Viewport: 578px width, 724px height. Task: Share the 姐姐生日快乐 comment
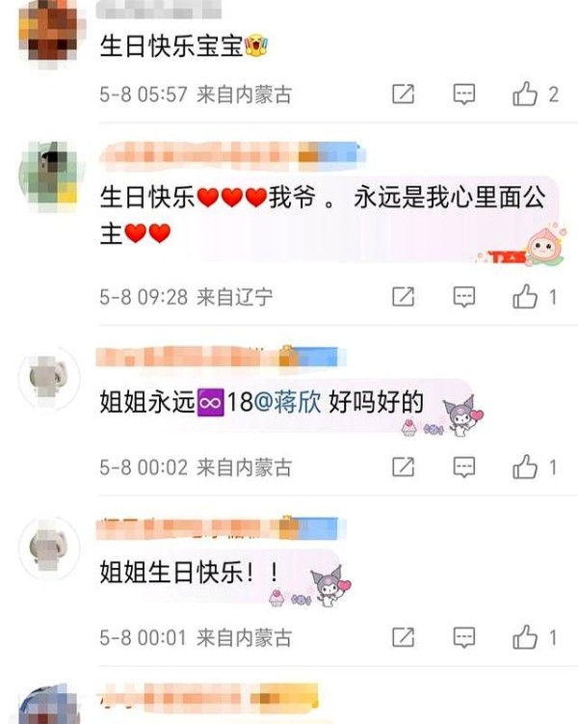pos(404,637)
